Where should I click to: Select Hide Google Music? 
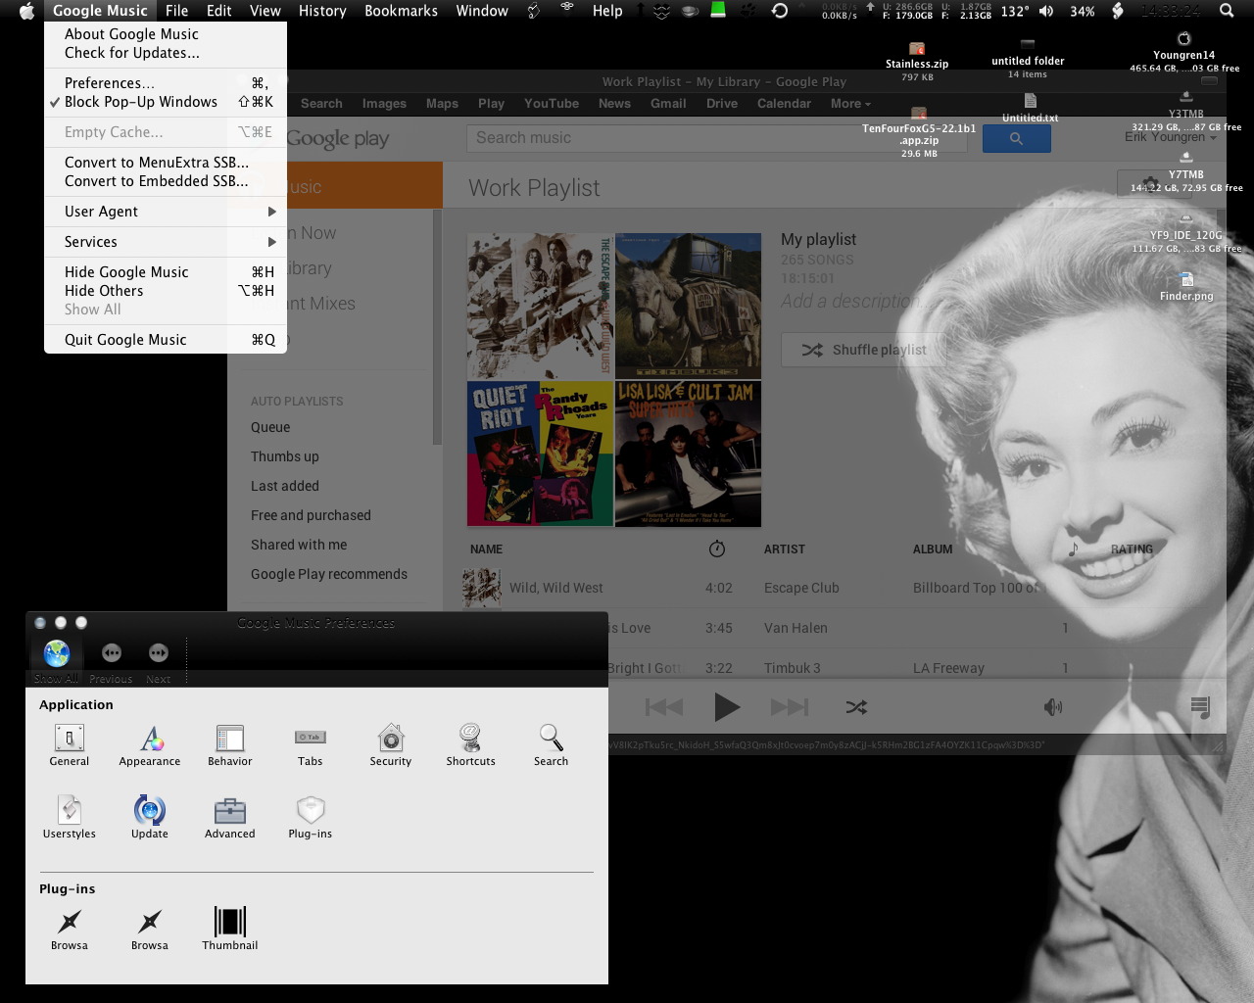pos(166,272)
